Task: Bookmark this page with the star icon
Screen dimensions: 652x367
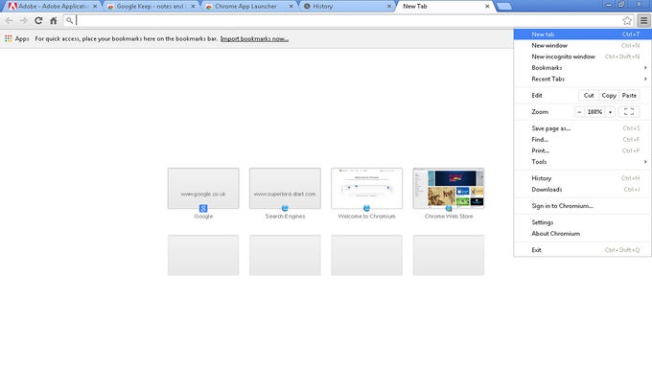Action: point(627,20)
